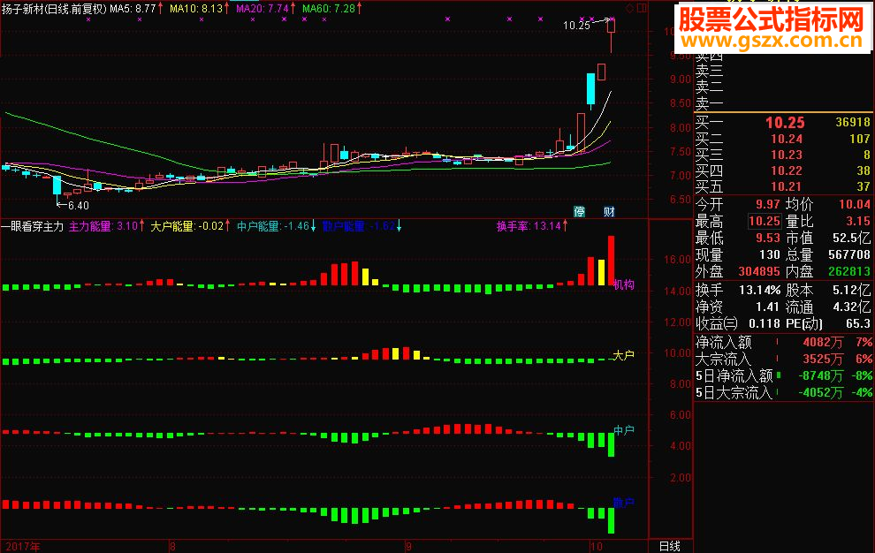Select the MA60: 7.28 indicator label

(x=331, y=8)
